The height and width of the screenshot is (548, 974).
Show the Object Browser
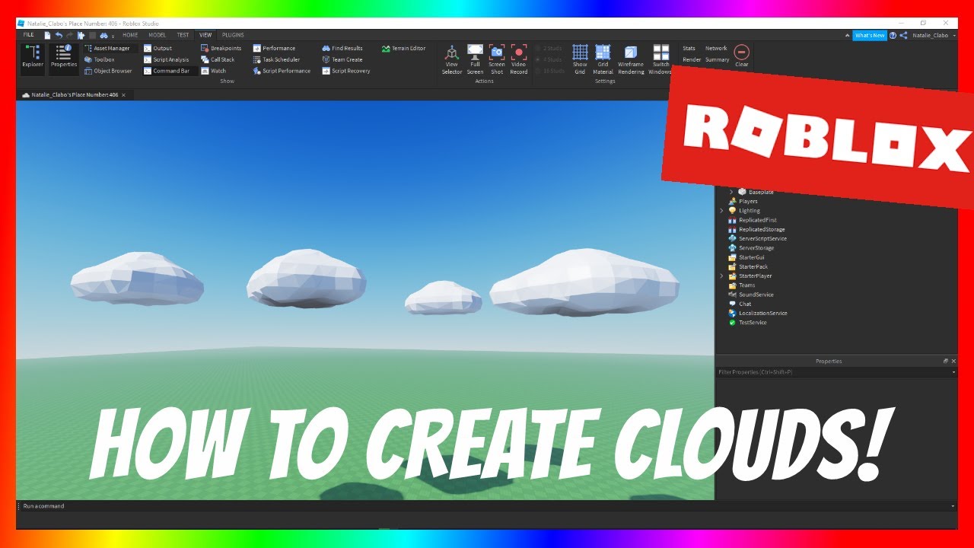click(x=108, y=71)
